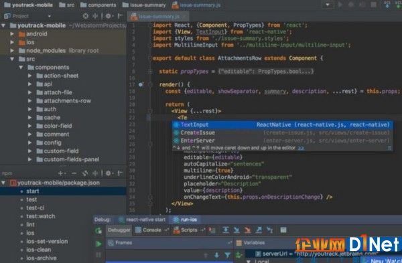
Task: Click the src breadcrumb in navigation bar
Action: (x=67, y=5)
